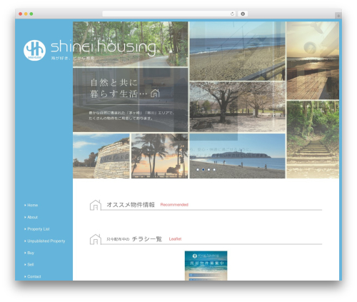Click the オススメ物件情報 heading
This screenshot has height=302, width=357.
click(131, 205)
